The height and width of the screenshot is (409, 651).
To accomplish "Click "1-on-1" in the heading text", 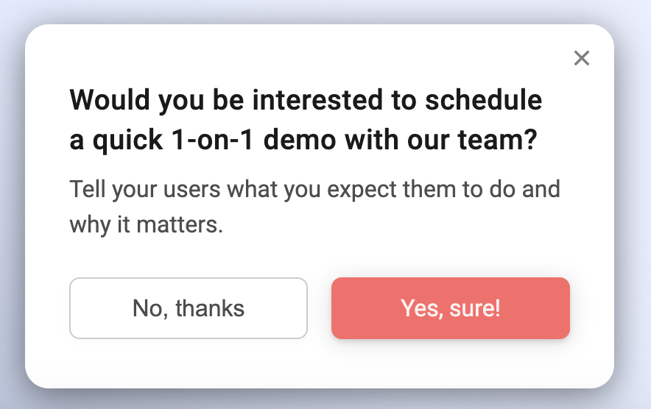I will coord(214,141).
